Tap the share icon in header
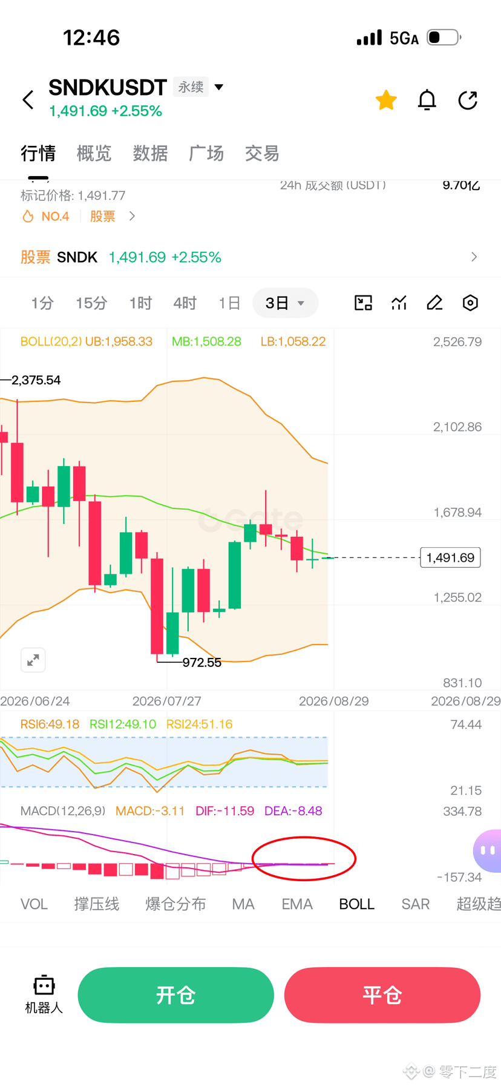This screenshot has height=1087, width=501. point(468,100)
